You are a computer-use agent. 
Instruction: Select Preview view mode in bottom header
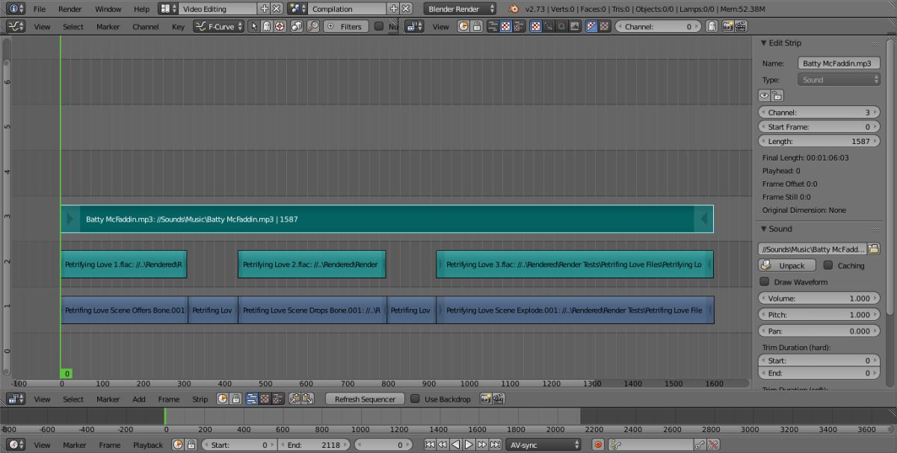click(265, 399)
